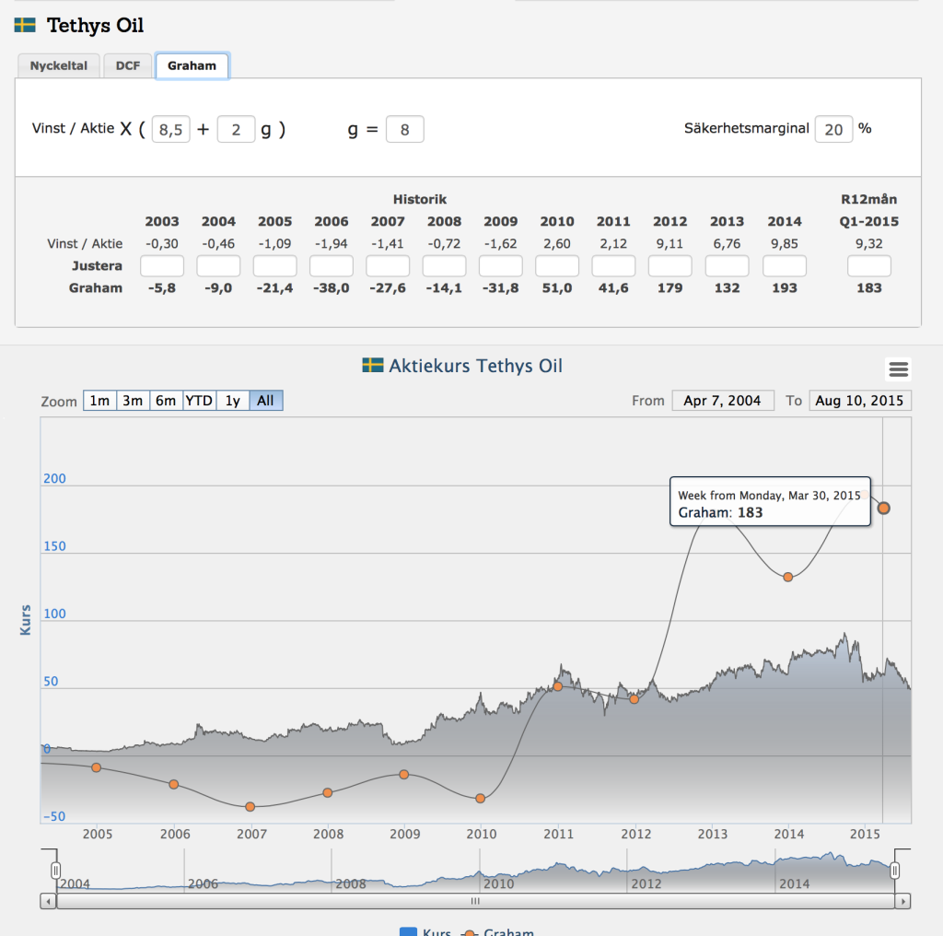The image size is (943, 936).
Task: Click the Historik table heading
Action: pos(420,199)
